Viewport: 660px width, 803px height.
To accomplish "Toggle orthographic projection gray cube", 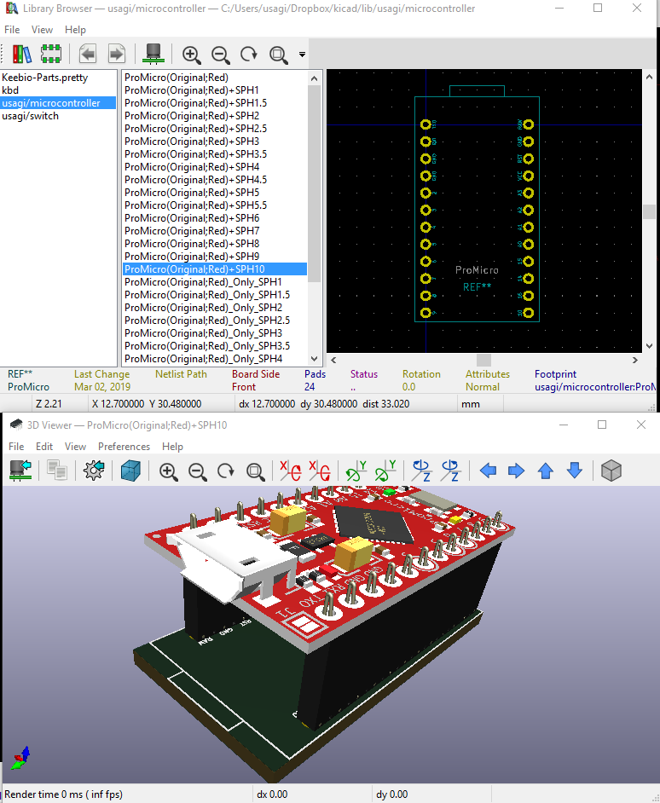I will click(611, 471).
